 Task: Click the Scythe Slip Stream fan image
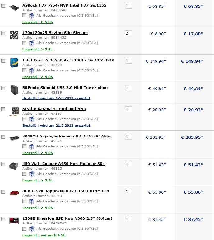[x=14, y=35]
